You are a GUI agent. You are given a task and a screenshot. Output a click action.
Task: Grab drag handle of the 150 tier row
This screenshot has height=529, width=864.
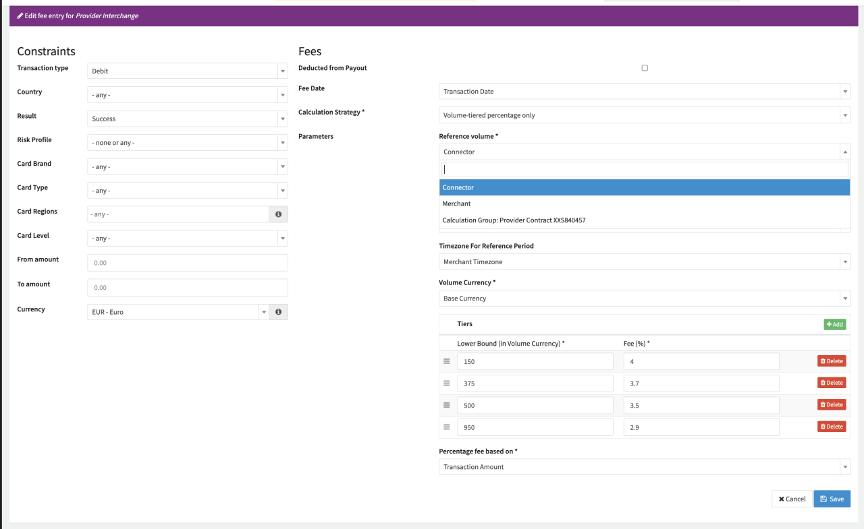[446, 361]
